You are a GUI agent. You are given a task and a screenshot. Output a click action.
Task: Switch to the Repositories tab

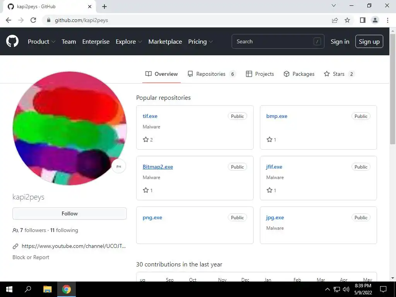[x=212, y=74]
